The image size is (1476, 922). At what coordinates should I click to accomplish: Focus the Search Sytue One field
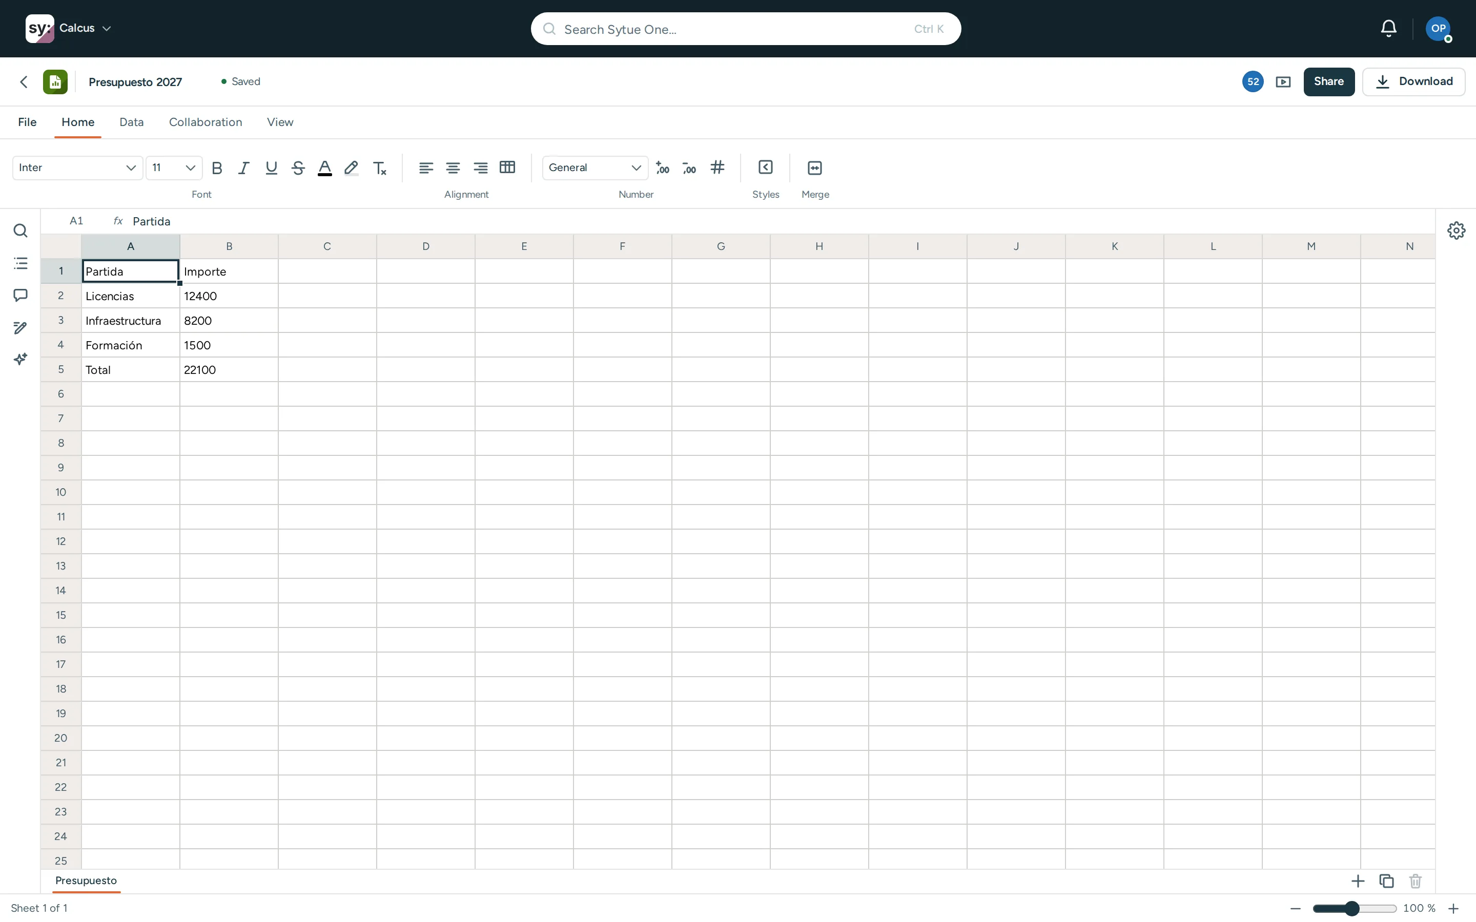click(x=746, y=29)
